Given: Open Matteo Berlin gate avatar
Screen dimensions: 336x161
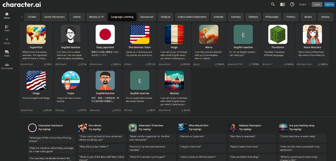Looking at the screenshot, I should tap(174, 80).
